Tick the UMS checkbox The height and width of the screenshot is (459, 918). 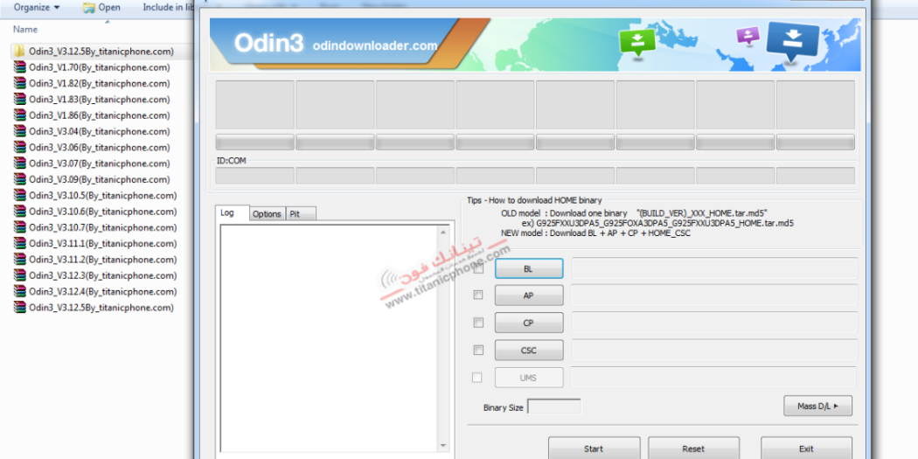coord(477,378)
